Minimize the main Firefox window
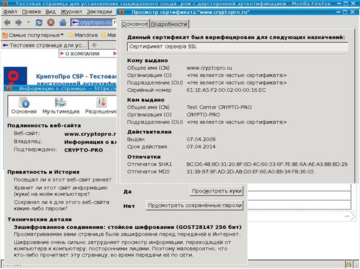This screenshot has width=360, height=269. (x=338, y=4)
